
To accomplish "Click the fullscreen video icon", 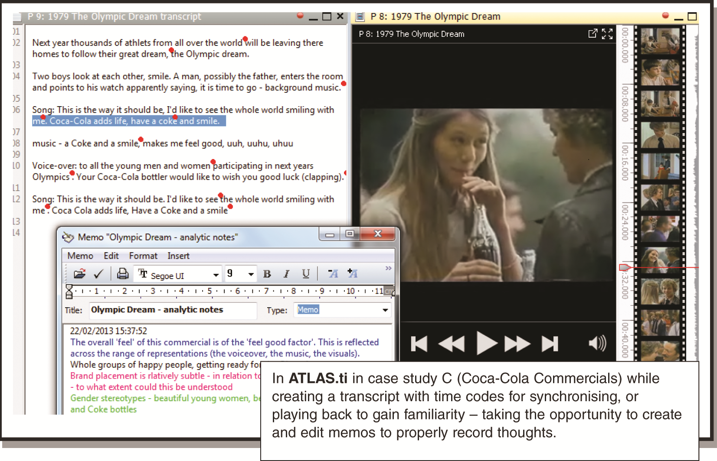I will coord(607,34).
